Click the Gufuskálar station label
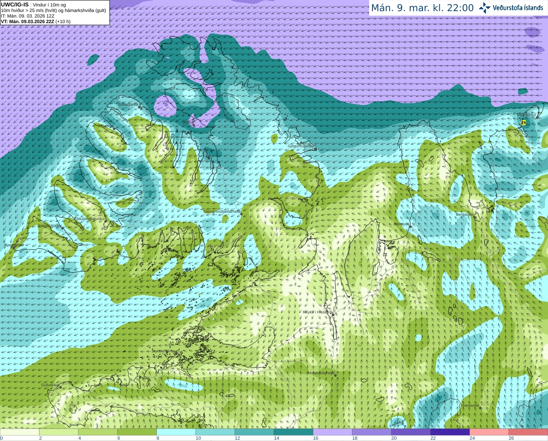This screenshot has width=548, height=441. [x=50, y=385]
